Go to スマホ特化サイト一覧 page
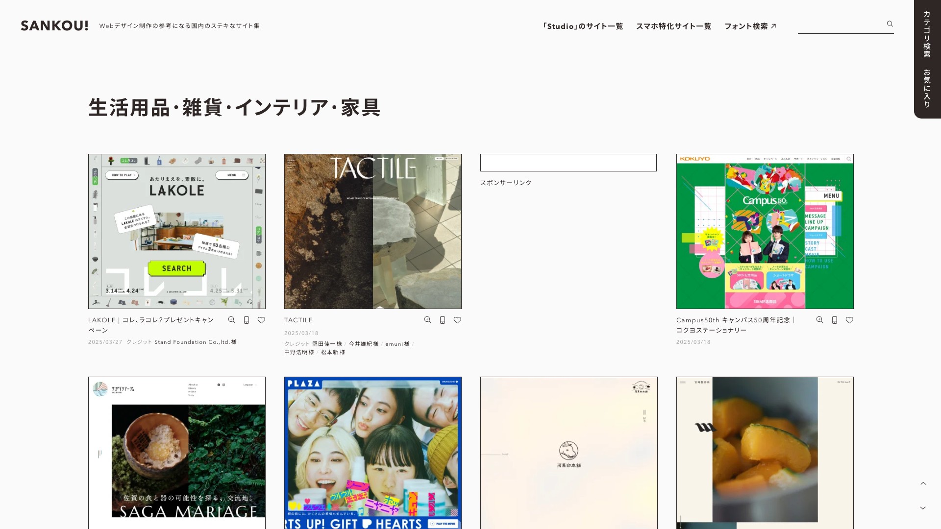Image resolution: width=941 pixels, height=529 pixels. coord(673,26)
